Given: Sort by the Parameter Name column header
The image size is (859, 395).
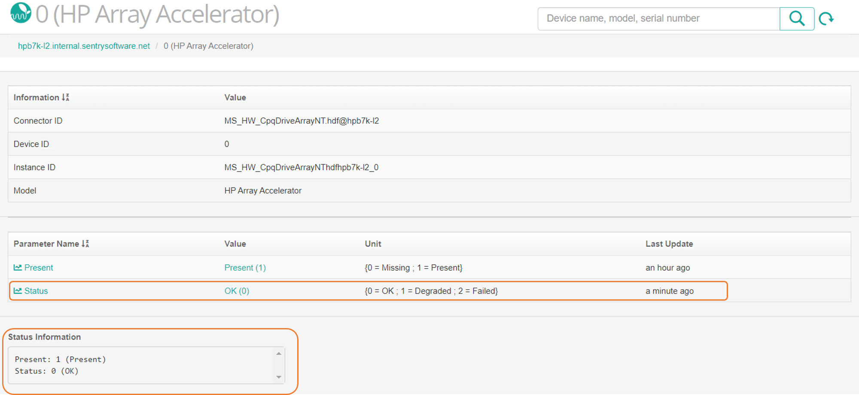Looking at the screenshot, I should [x=46, y=244].
